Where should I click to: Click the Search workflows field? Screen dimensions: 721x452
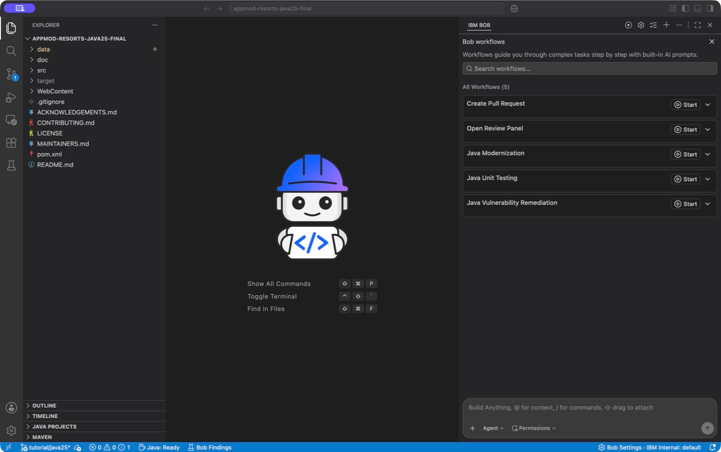click(590, 68)
